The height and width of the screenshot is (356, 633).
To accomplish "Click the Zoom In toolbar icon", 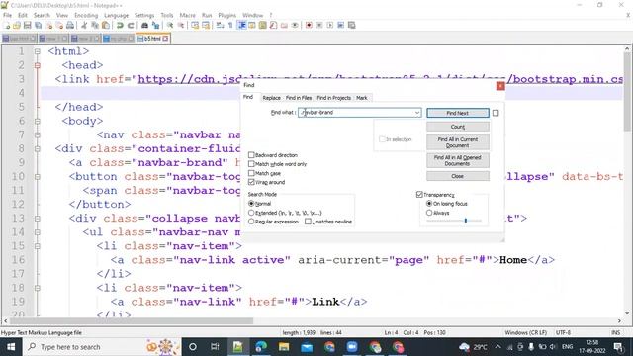I will click(170, 25).
